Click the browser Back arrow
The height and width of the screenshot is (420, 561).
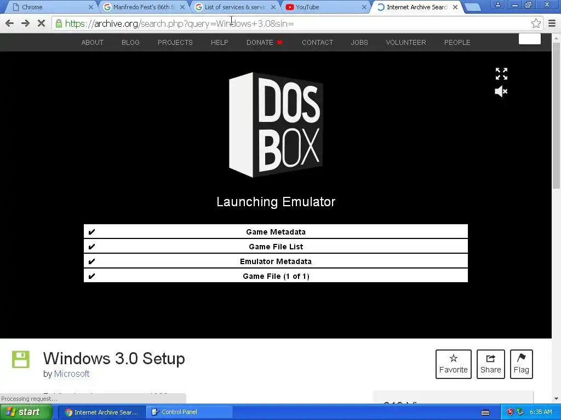(10, 24)
